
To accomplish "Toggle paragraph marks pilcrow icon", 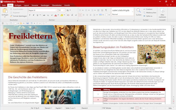I will click(x=106, y=10).
